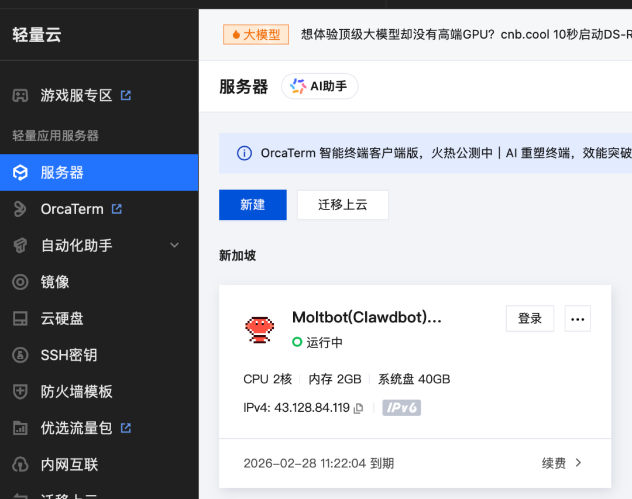Viewport: 632px width, 499px height.
Task: Click the 内存 2GB spec text
Action: tap(335, 379)
